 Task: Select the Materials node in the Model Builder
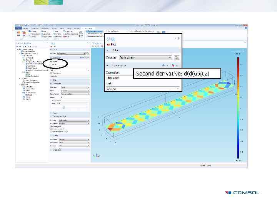27,60
